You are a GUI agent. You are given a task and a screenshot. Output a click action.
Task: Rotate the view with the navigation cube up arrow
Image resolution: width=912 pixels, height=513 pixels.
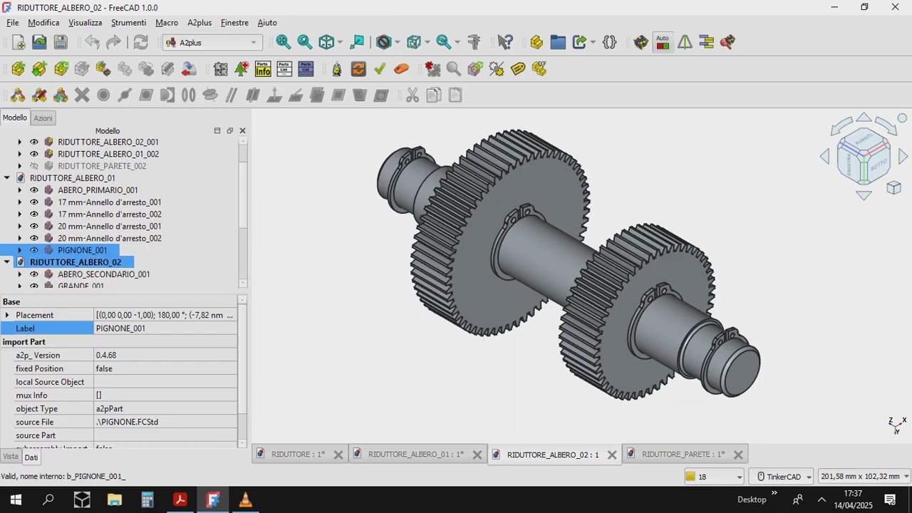864,118
